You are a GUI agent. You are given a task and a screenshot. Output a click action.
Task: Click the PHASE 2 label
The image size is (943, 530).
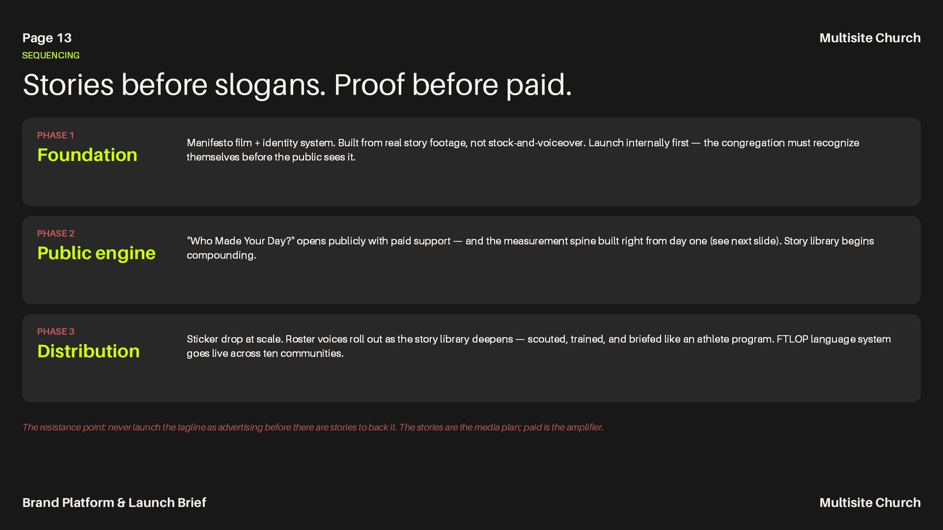[55, 233]
